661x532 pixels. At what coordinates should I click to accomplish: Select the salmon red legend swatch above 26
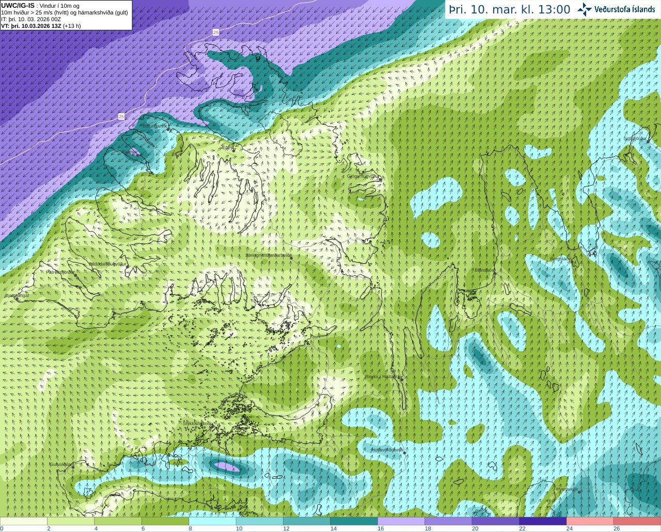[x=637, y=521]
